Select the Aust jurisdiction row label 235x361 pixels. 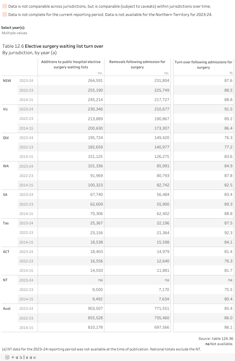pyautogui.click(x=7, y=309)
